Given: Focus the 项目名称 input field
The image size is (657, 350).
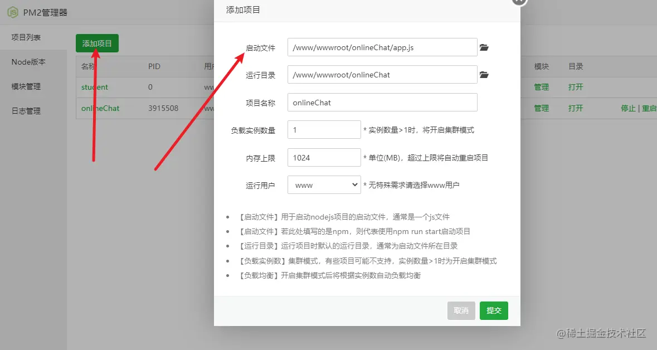Looking at the screenshot, I should coord(382,103).
